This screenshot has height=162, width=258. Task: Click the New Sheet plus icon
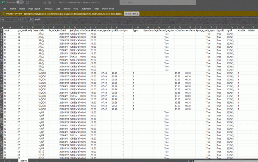[37, 161]
